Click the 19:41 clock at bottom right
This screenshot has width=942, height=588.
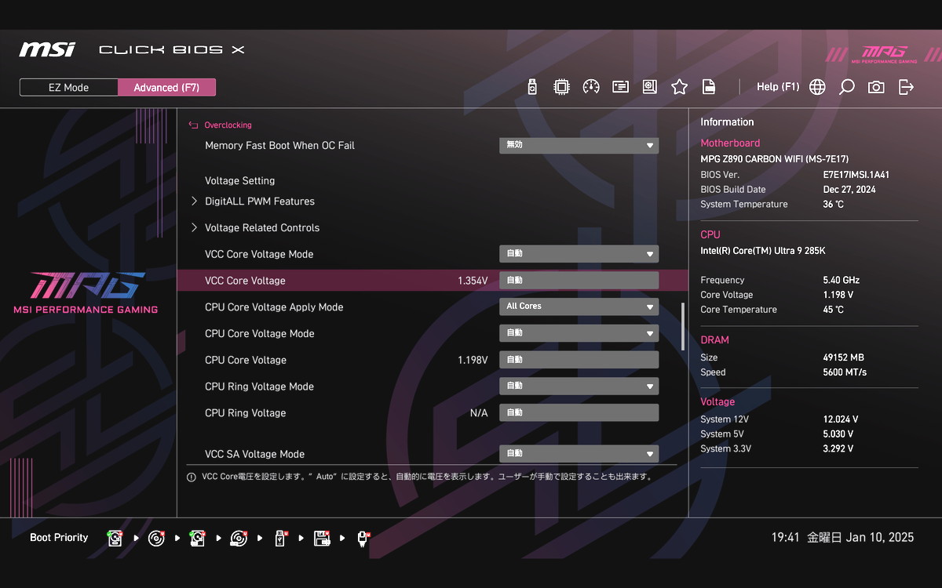point(785,538)
